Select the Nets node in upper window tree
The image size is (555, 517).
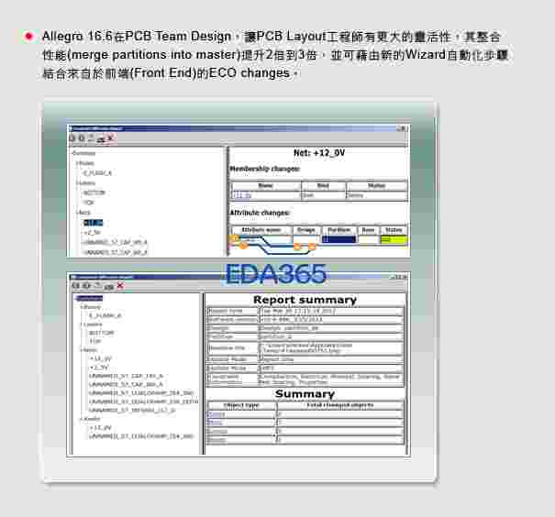coord(83,213)
